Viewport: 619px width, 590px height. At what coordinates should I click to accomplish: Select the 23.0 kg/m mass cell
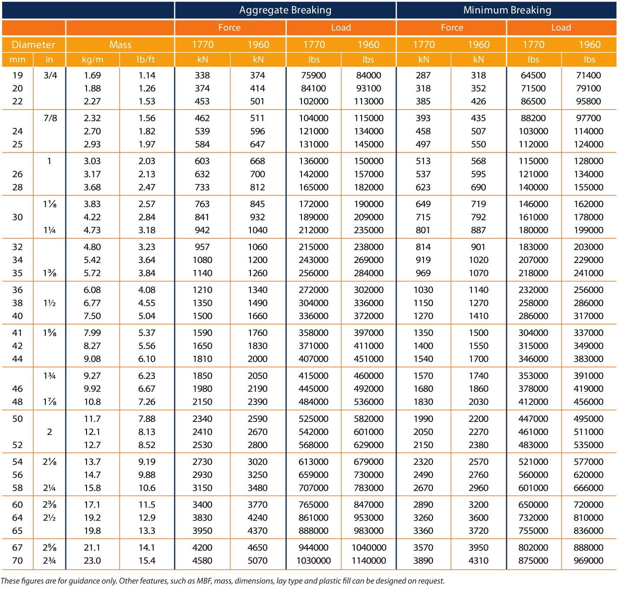point(92,561)
